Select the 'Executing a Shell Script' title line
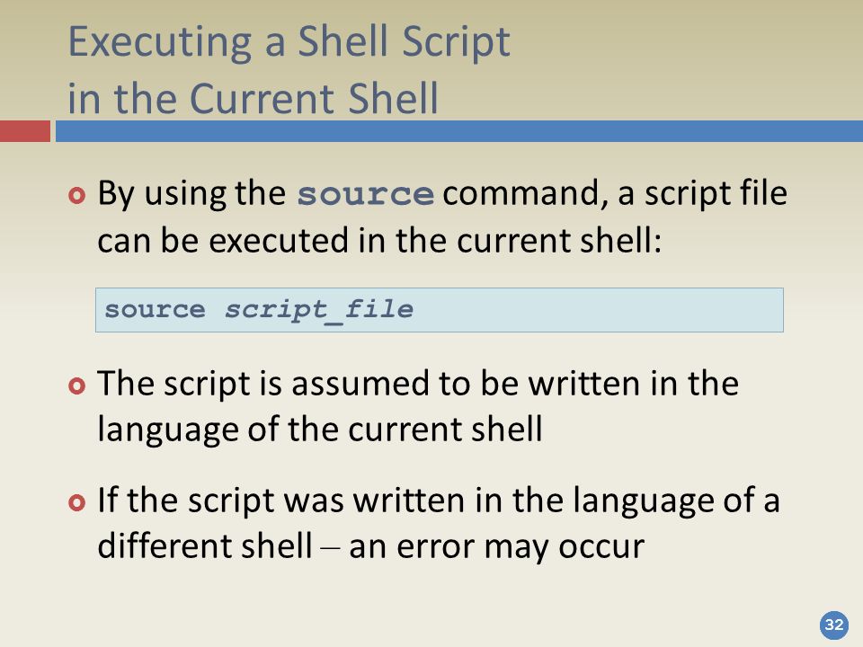The width and height of the screenshot is (863, 647). (x=289, y=42)
